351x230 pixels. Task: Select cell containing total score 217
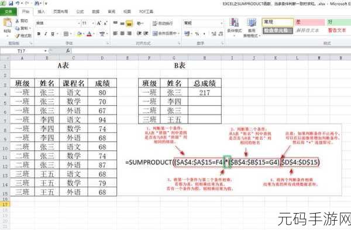point(205,92)
